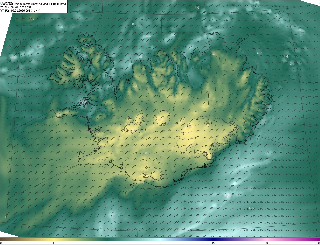Viewport: 320px width, 245px height.
Task: Click the title text "Úrkomumætti (mm) og vindur í 100m hæð"
Action: pyautogui.click(x=40, y=4)
